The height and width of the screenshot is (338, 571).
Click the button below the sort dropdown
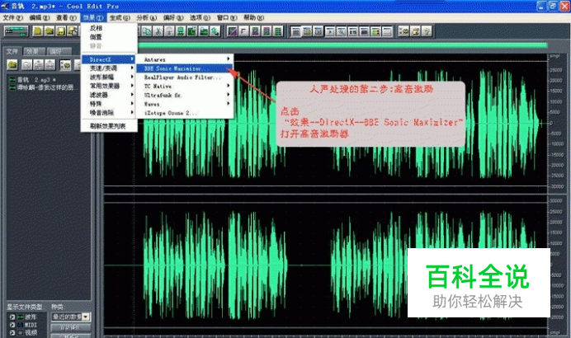[71, 327]
